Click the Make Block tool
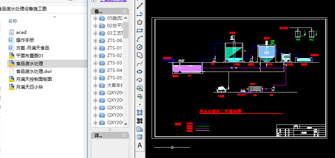The height and width of the screenshot is (158, 335). (x=140, y=96)
